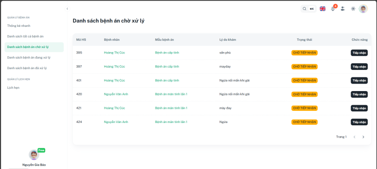Collapse the sidebar with chevron arrow

point(67,9)
